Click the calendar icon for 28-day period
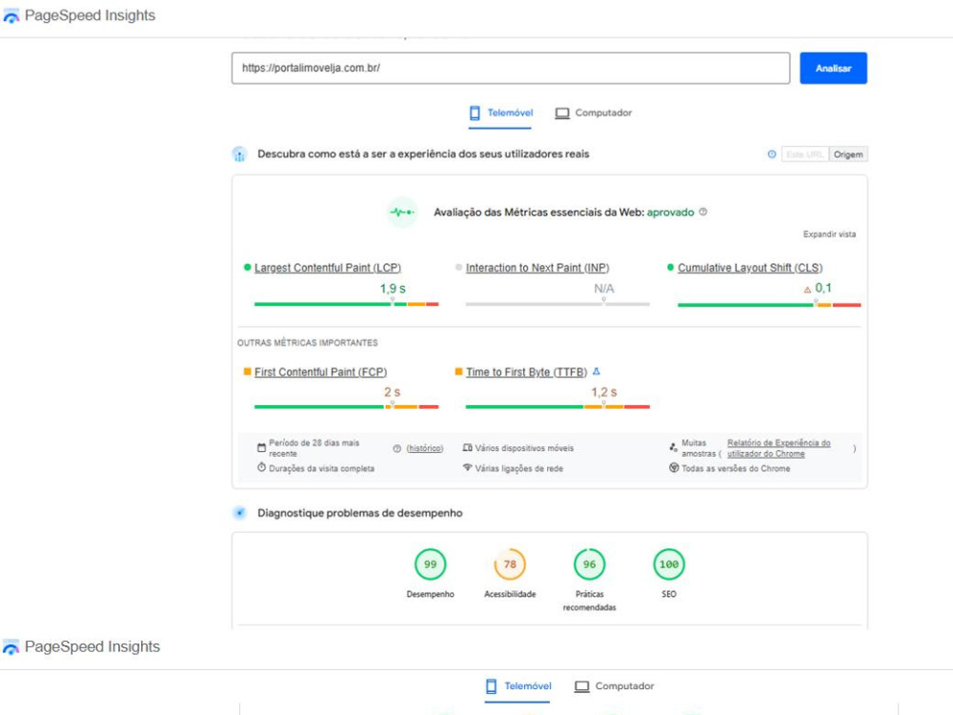Screen dimensions: 953x715 point(261,447)
